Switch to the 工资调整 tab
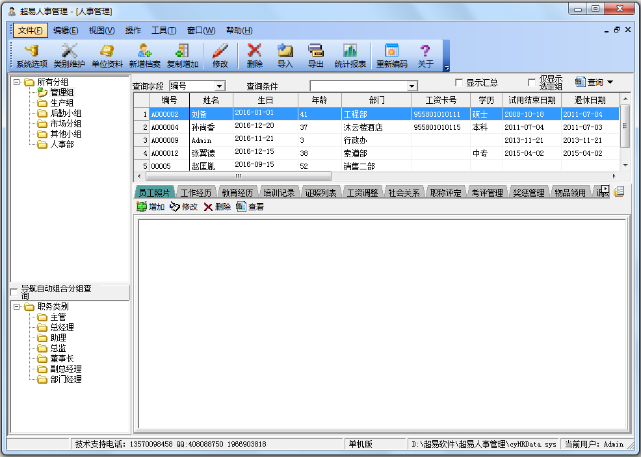 click(363, 193)
